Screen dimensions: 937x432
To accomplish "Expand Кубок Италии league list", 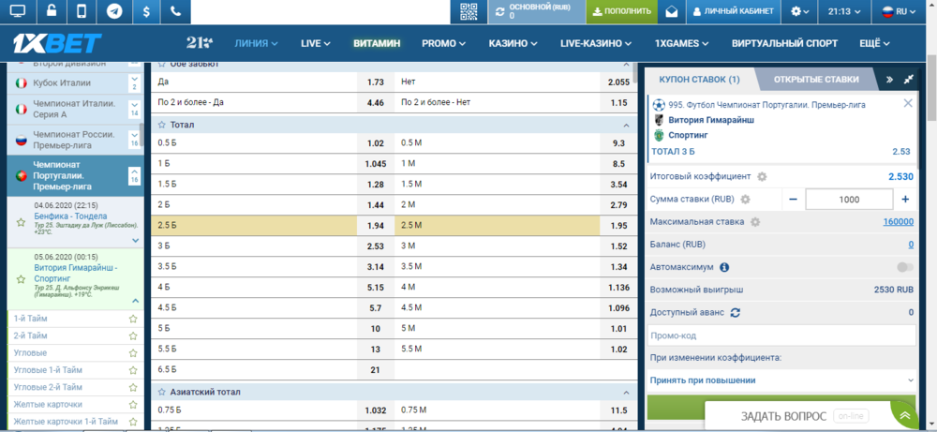I will (x=134, y=83).
